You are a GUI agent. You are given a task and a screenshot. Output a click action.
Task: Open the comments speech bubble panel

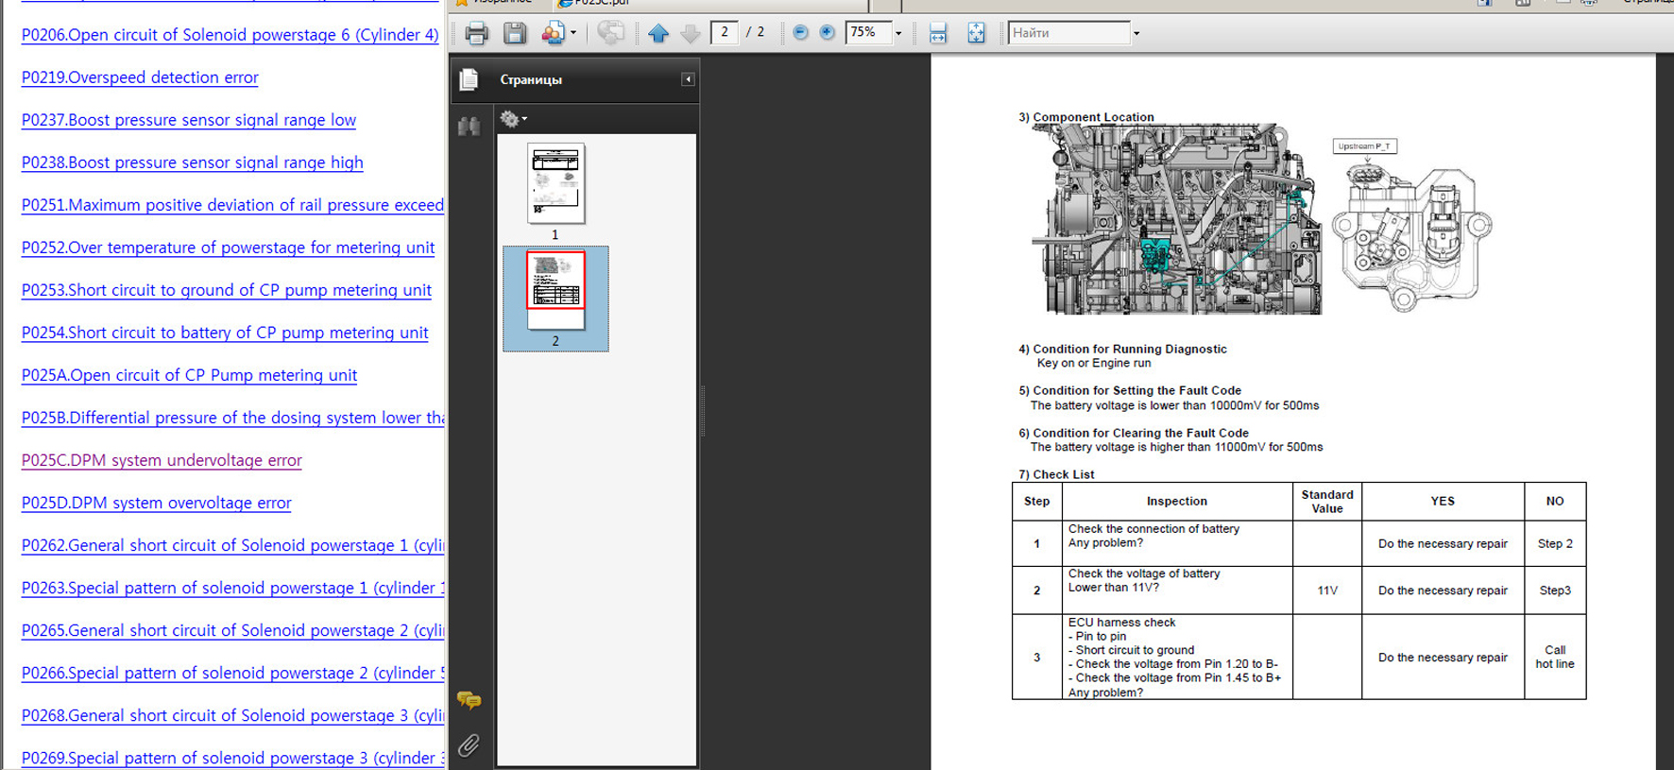coord(469,700)
